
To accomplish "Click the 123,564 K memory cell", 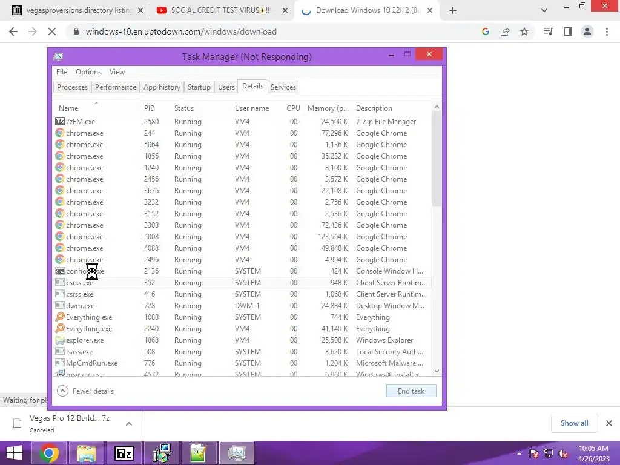I will point(332,237).
